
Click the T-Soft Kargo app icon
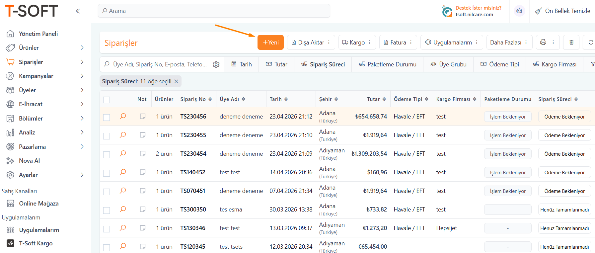tap(11, 243)
